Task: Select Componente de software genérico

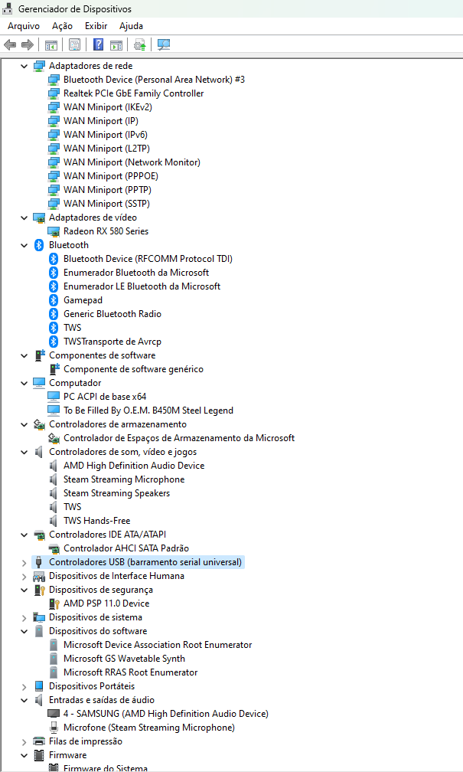Action: [x=133, y=369]
